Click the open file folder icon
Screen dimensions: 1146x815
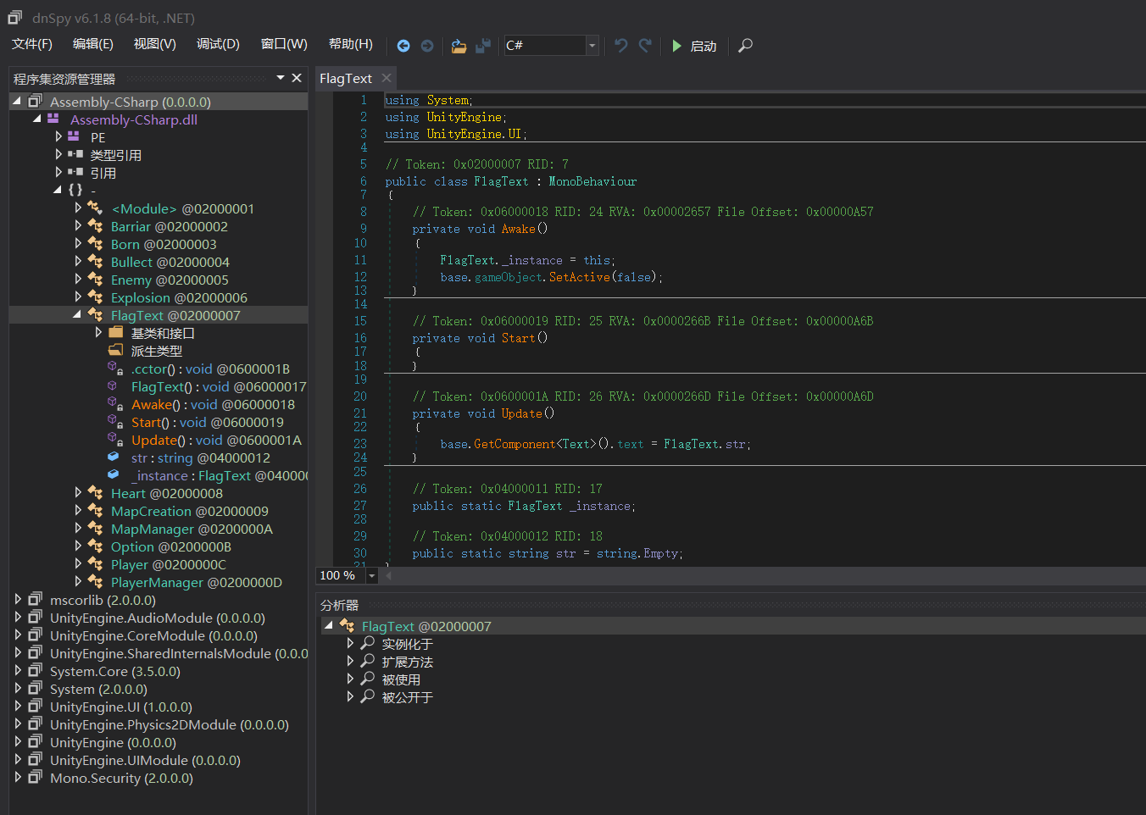tap(459, 46)
